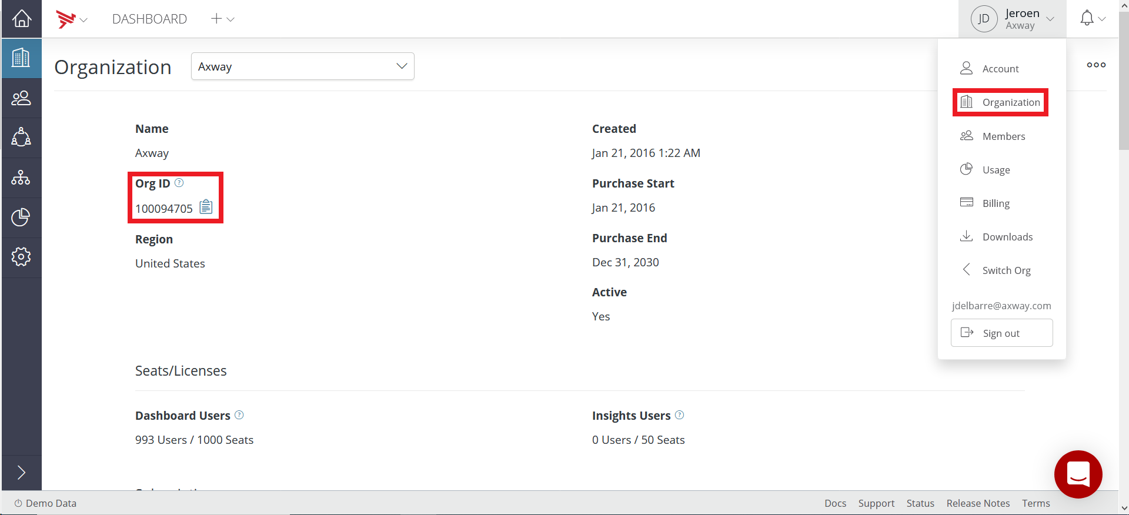Screen dimensions: 1129x515
Task: Click the DASHBOARD header label
Action: 149,19
